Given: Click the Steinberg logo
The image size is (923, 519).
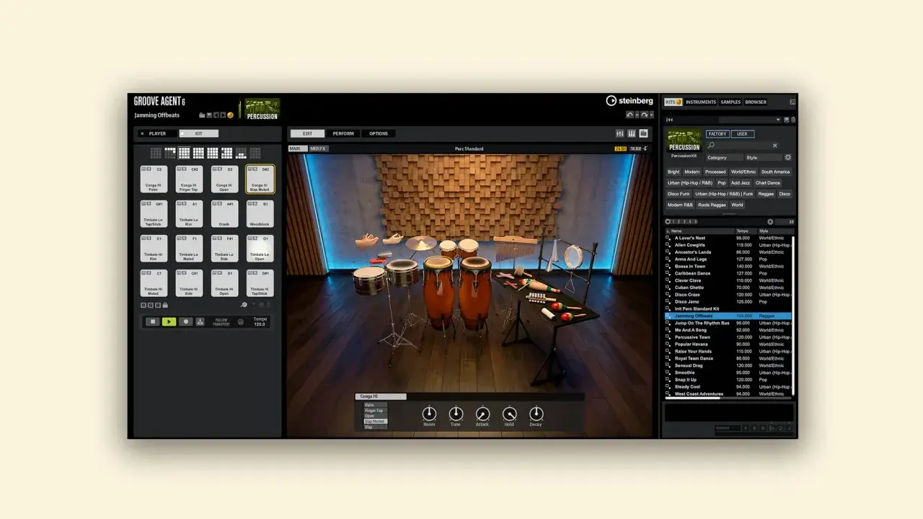Looking at the screenshot, I should pyautogui.click(x=629, y=101).
